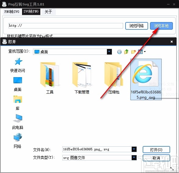Click the 文件名 input field
This screenshot has width=179, height=173.
pyautogui.click(x=97, y=149)
